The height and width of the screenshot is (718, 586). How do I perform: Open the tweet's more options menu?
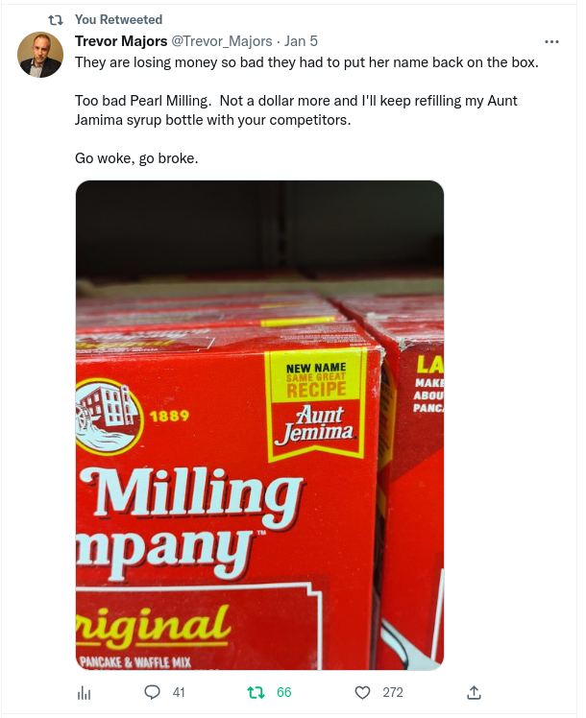pyautogui.click(x=551, y=41)
